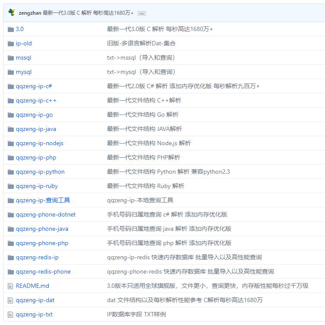325x325 pixels.
Task: Open the qqzeng-ip-python folder
Action: pyautogui.click(x=40, y=172)
